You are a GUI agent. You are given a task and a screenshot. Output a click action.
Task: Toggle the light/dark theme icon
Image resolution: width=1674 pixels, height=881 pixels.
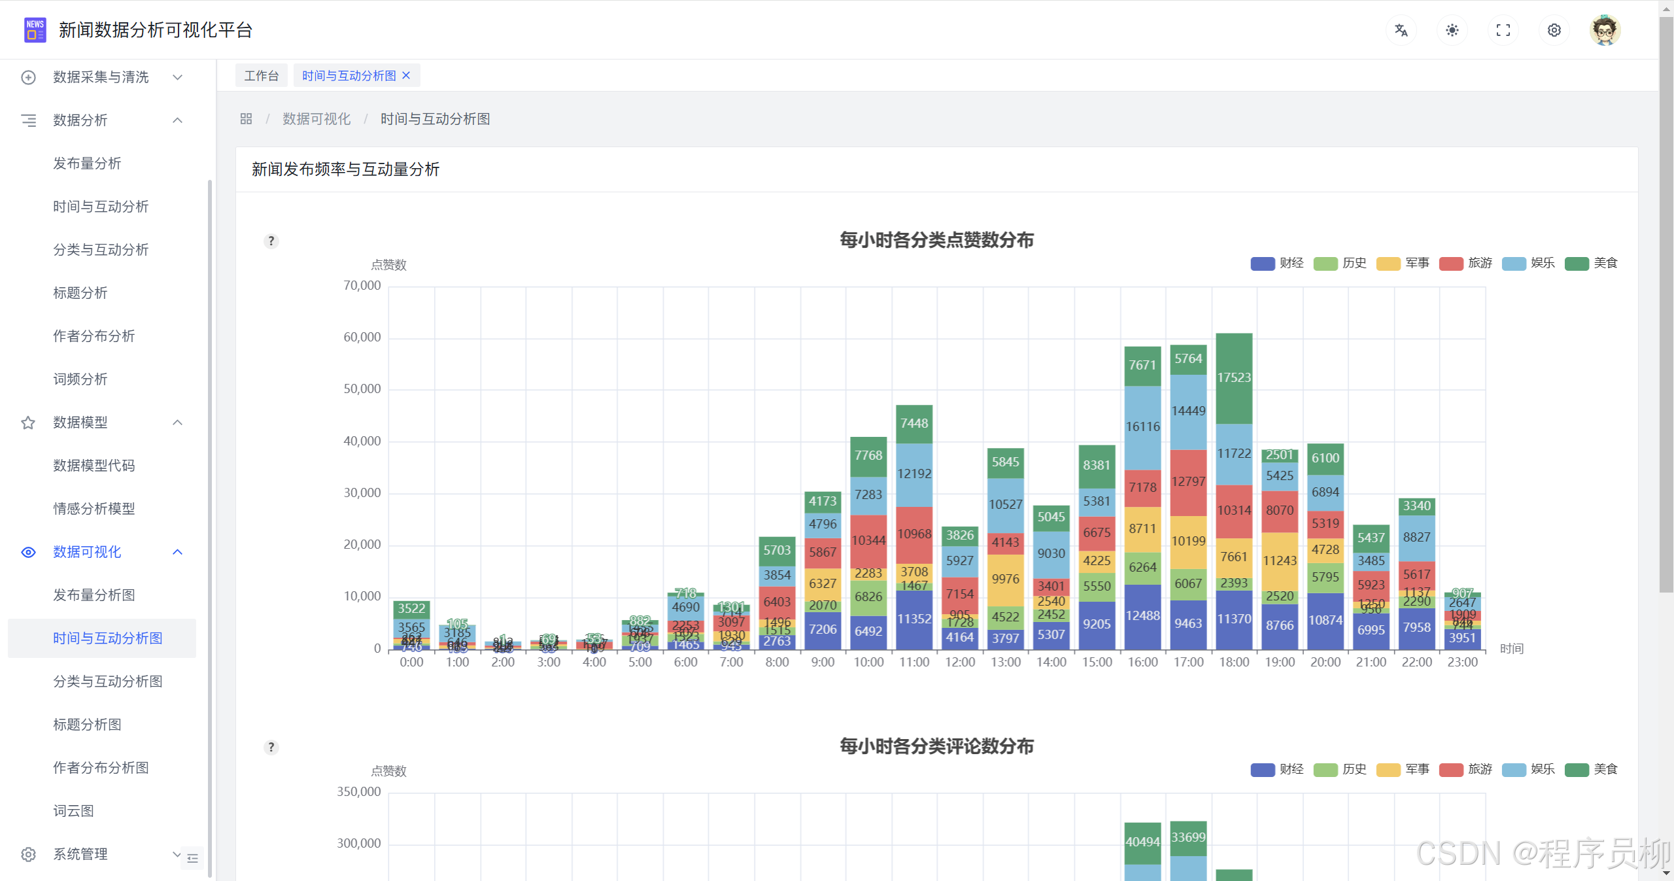tap(1452, 30)
